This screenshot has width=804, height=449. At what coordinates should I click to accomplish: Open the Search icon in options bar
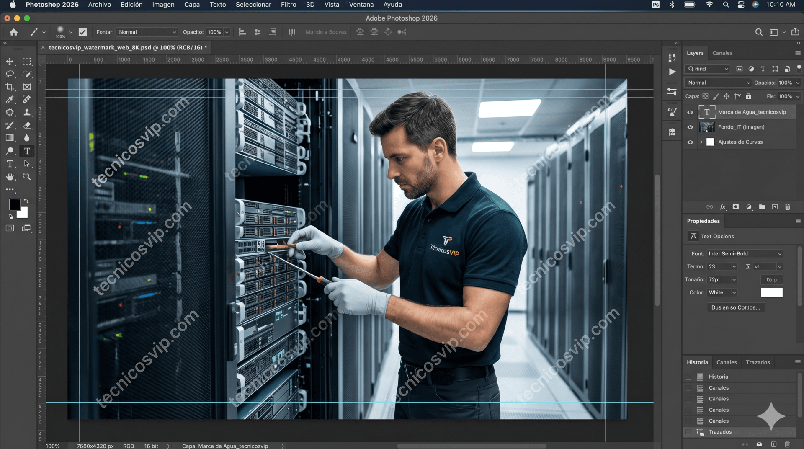point(758,32)
